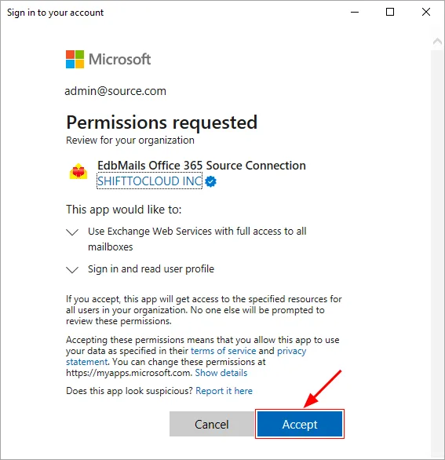Click Report it here link

pyautogui.click(x=224, y=391)
